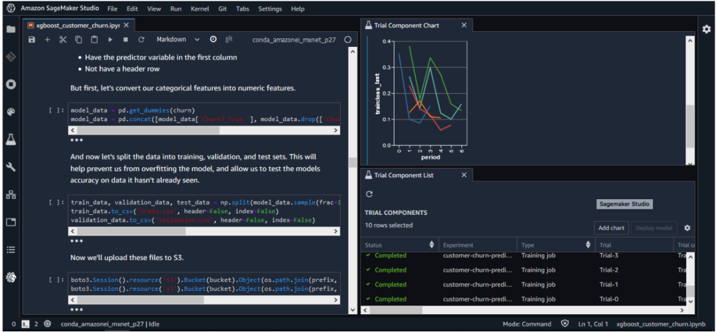Sort the Status column
The image size is (716, 332).
[x=432, y=245]
